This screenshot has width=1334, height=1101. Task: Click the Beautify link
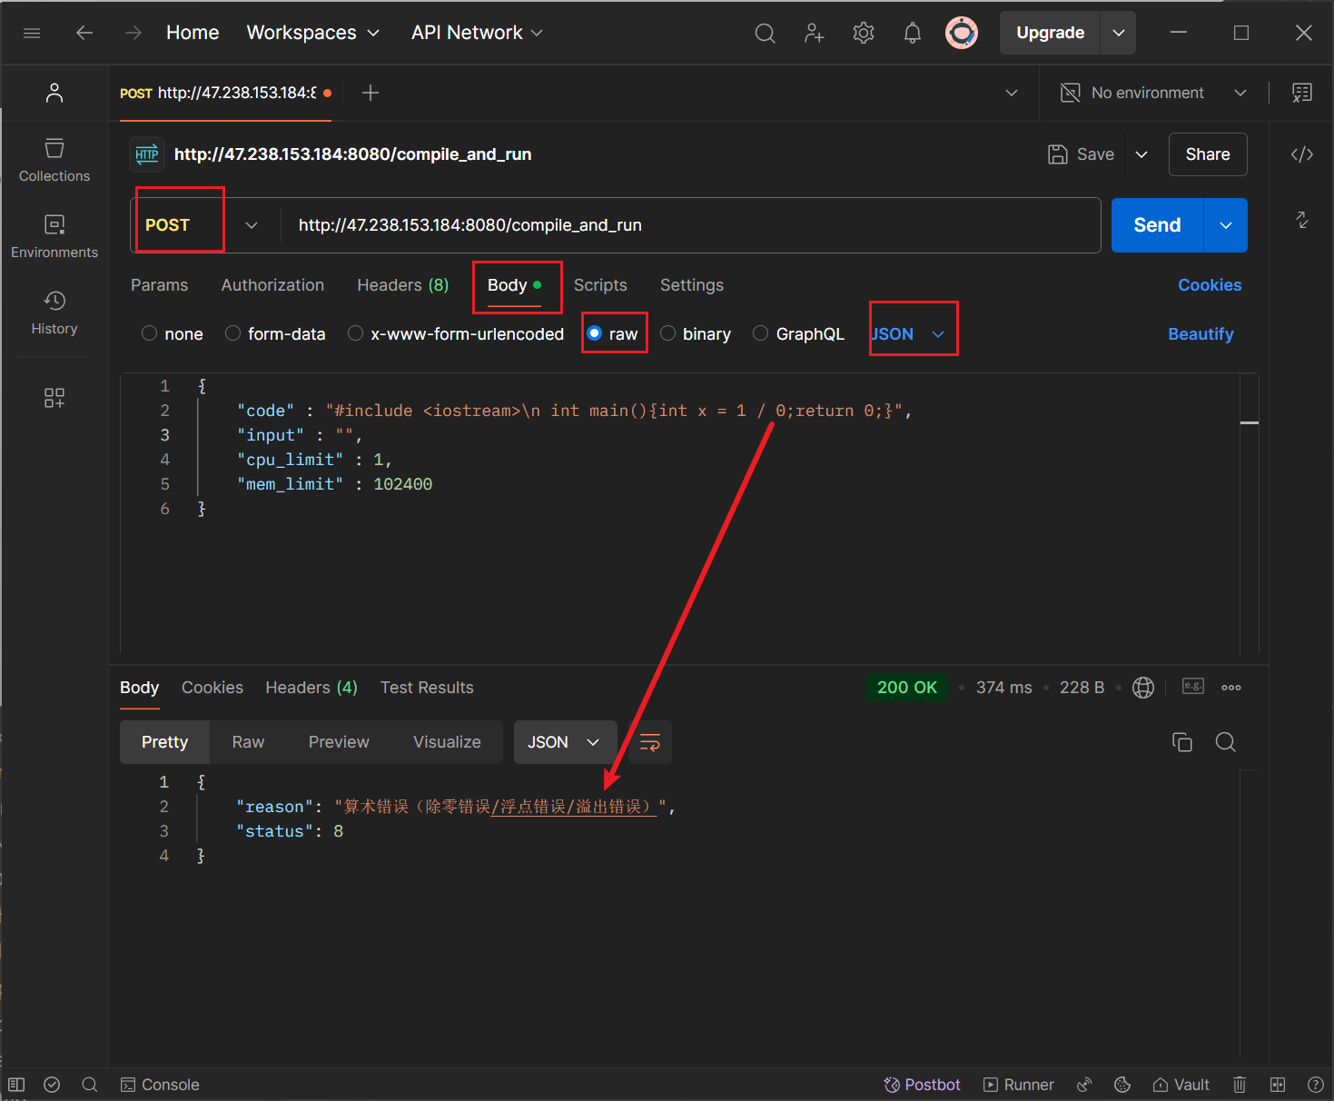[1200, 334]
